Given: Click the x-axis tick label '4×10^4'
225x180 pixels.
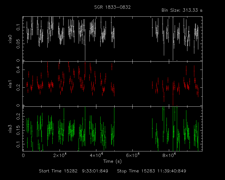Looking at the screenshot, I should point(96,155).
